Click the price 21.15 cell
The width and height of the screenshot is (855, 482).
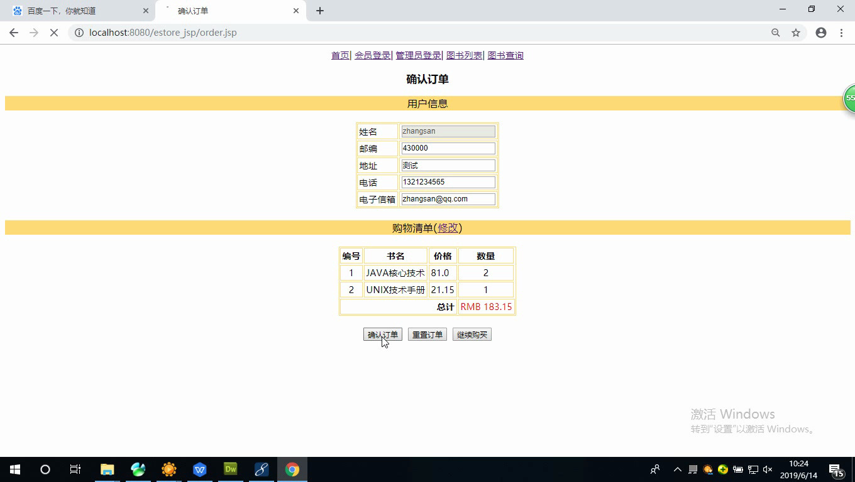coord(443,290)
